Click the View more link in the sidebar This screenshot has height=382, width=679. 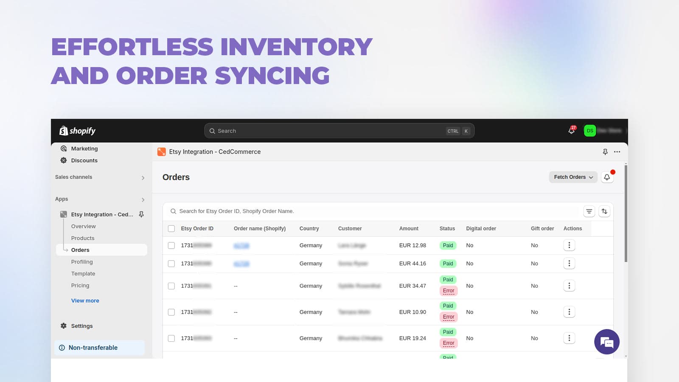[x=85, y=301]
